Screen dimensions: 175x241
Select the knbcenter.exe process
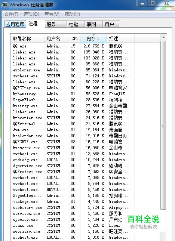point(73,118)
